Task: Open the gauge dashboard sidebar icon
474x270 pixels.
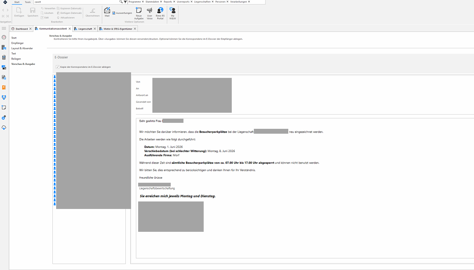Action: click(4, 37)
